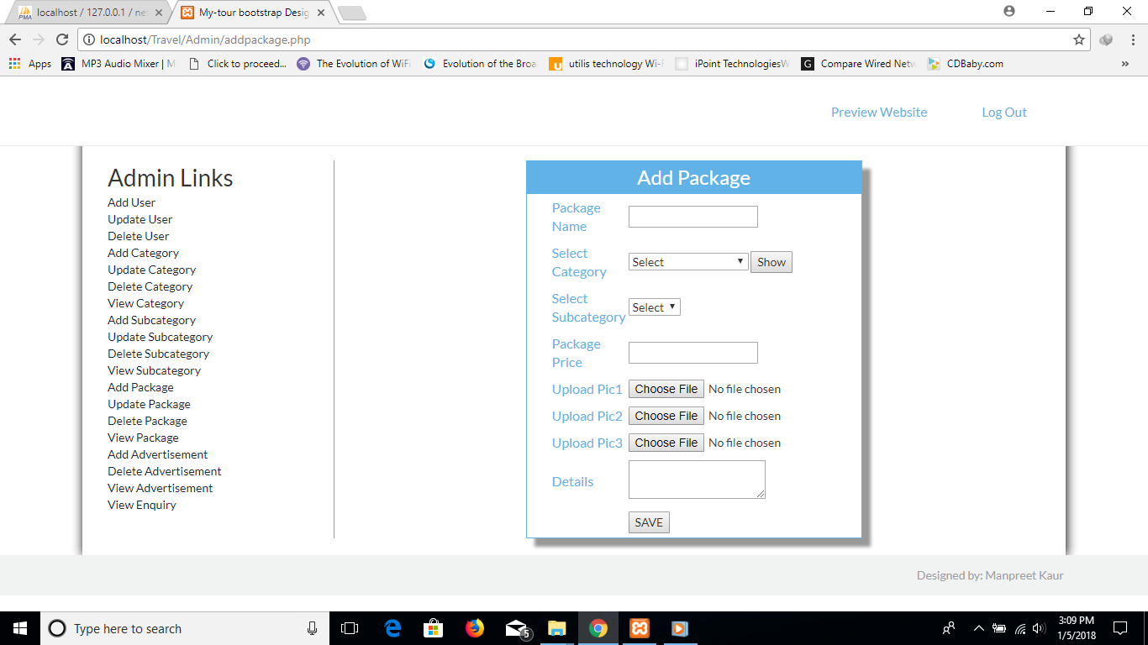This screenshot has height=645, width=1148.
Task: Launch XAMPP from the taskbar
Action: coord(639,628)
